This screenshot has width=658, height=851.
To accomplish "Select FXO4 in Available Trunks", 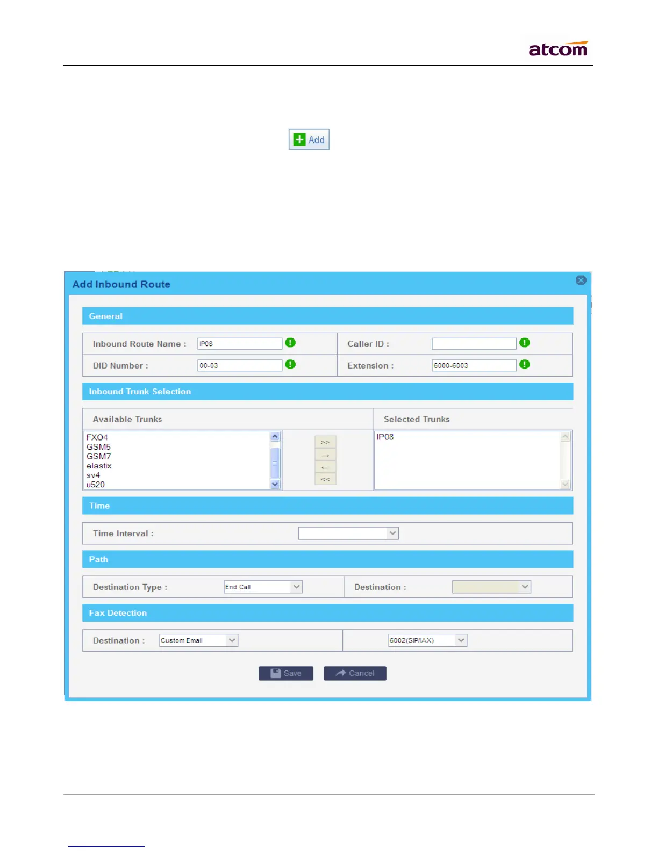I will coord(97,437).
